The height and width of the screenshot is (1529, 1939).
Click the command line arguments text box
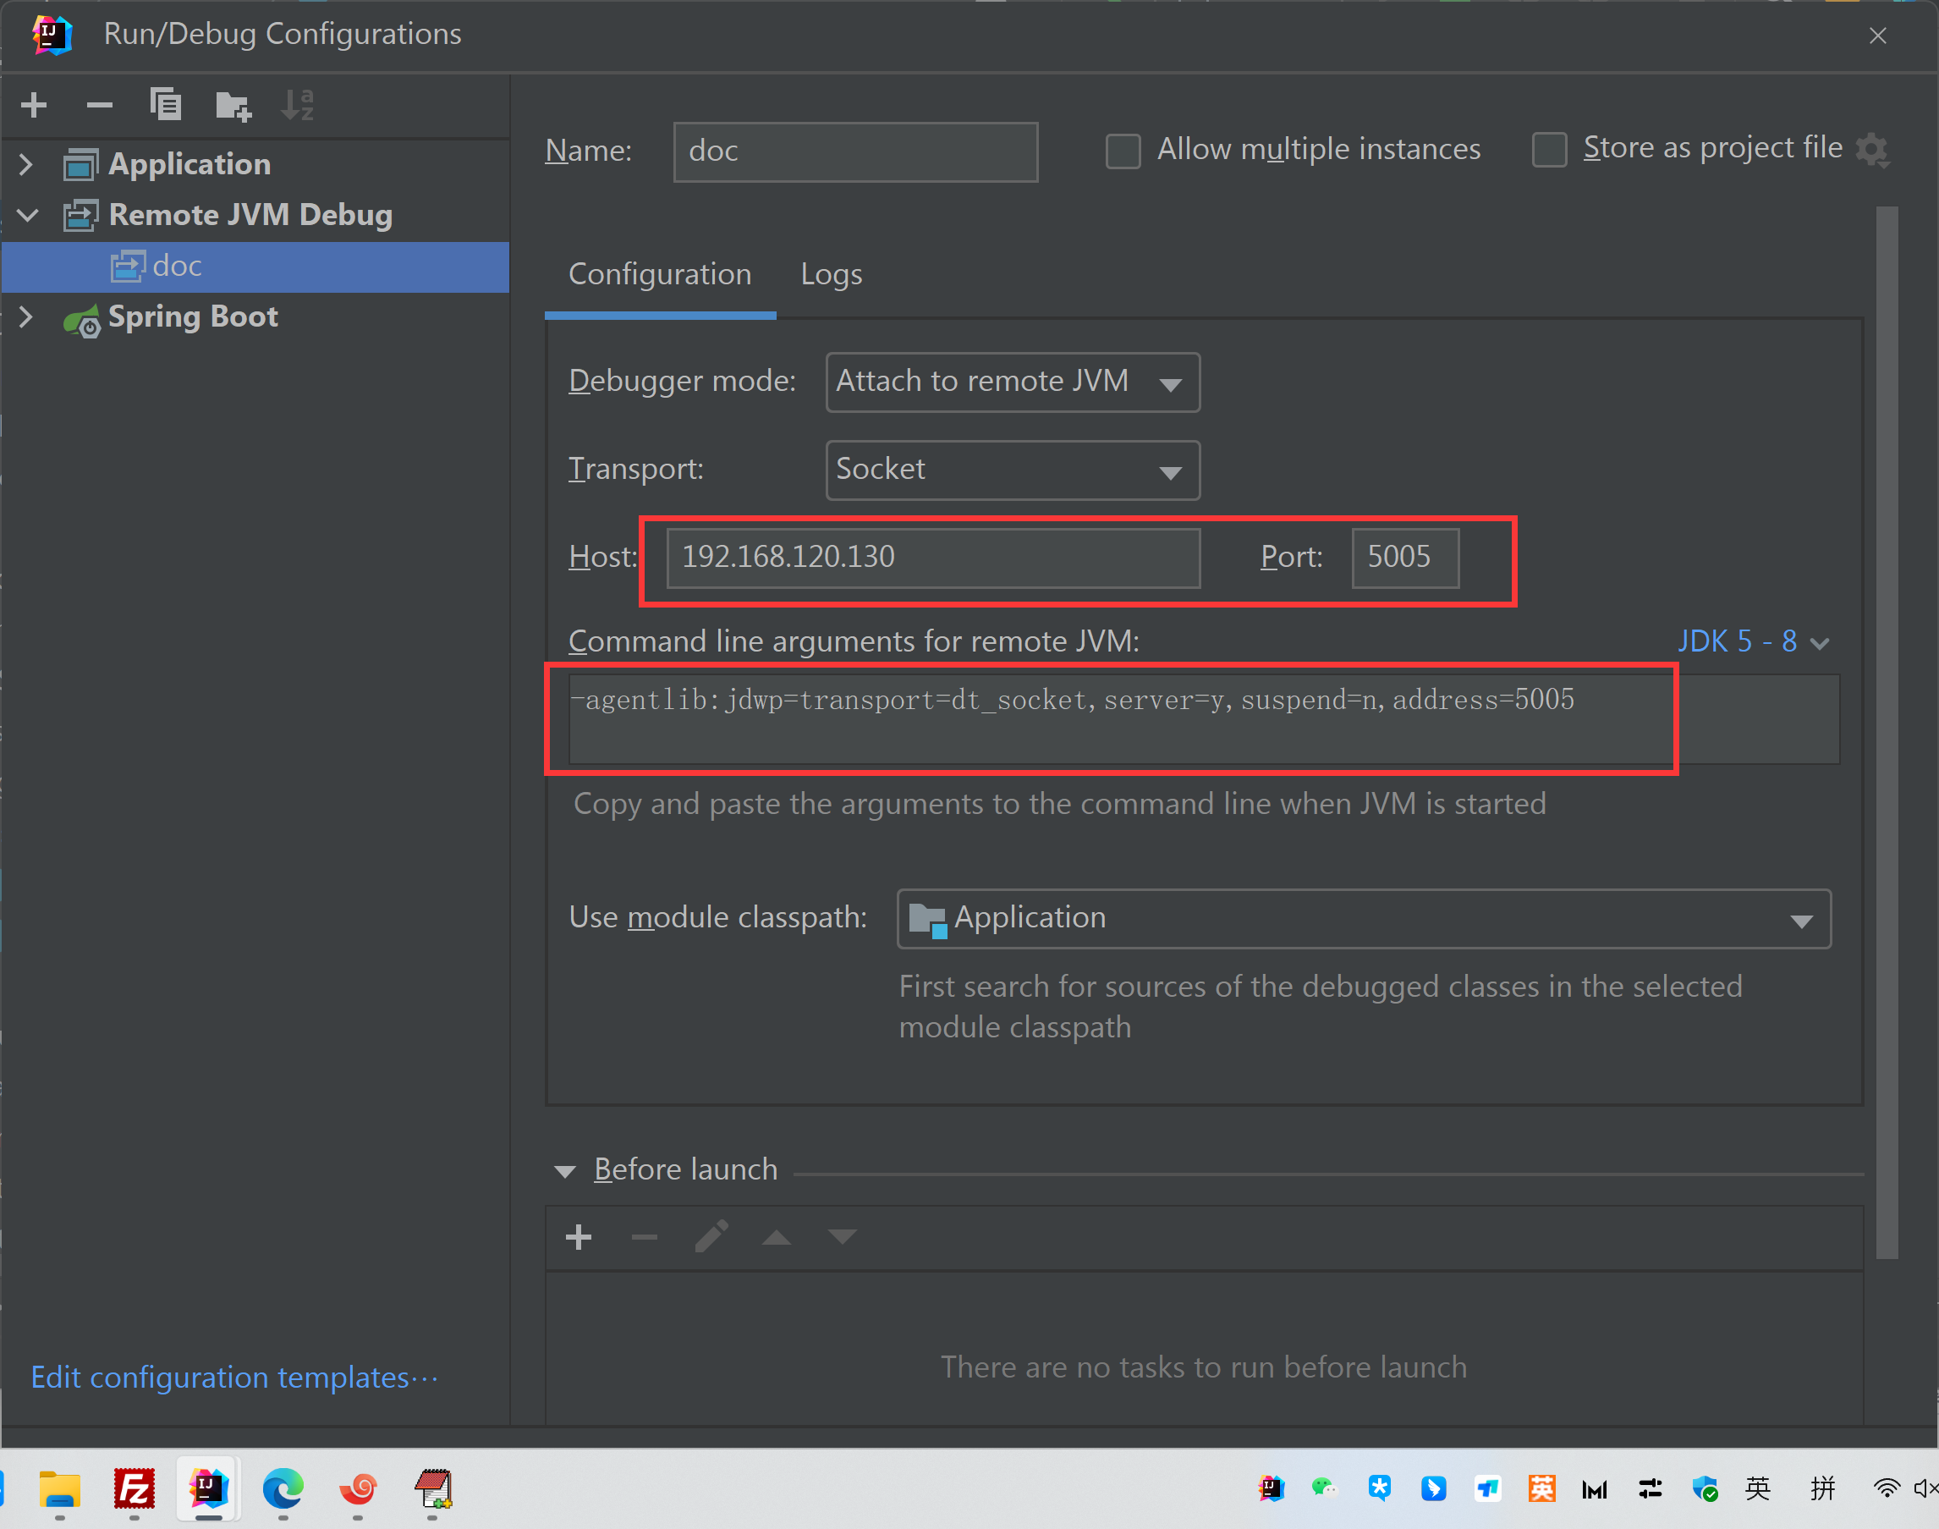click(x=1204, y=718)
